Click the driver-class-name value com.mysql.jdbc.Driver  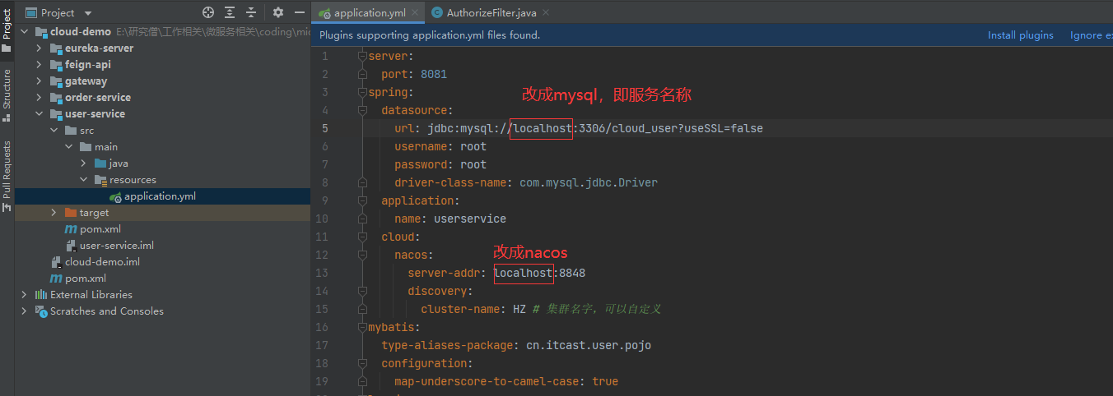(589, 182)
